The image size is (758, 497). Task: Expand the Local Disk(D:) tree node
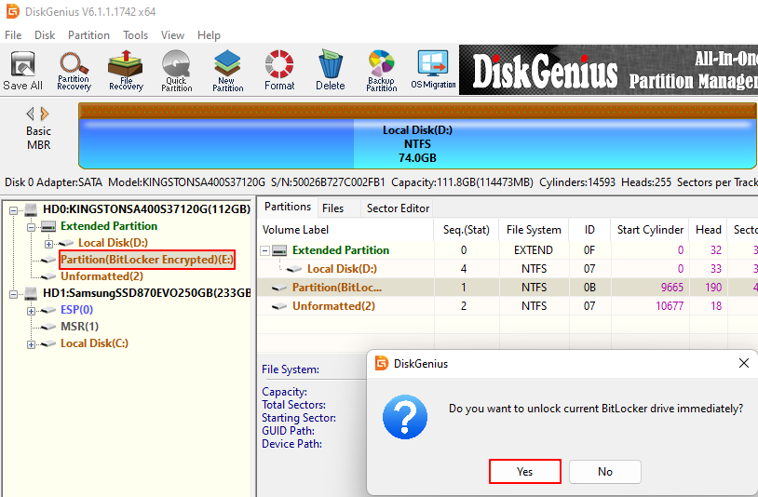(48, 243)
